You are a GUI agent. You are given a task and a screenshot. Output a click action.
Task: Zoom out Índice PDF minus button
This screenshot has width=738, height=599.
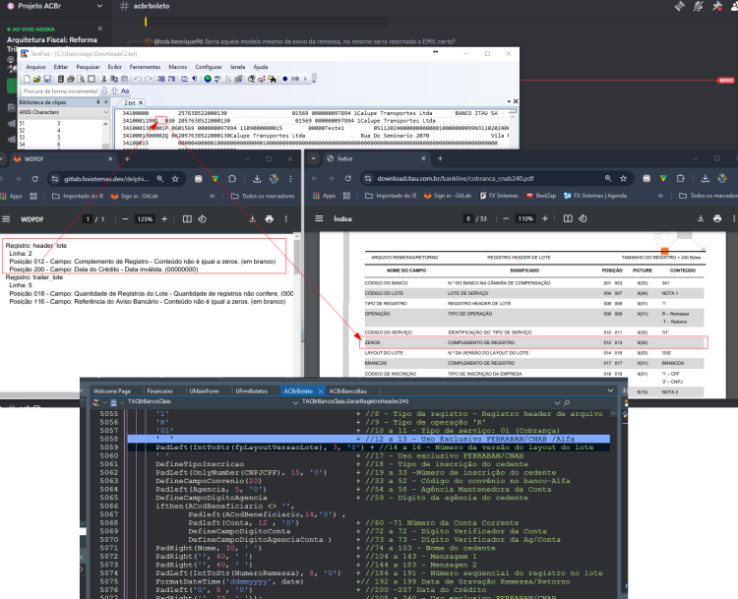pos(506,218)
